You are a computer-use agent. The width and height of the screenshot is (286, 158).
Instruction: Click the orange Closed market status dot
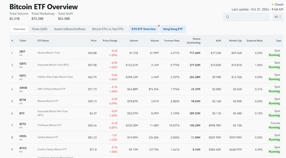pyautogui.click(x=272, y=4)
